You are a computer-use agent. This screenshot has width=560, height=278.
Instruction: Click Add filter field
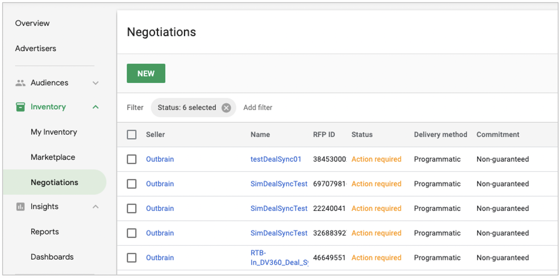(258, 108)
